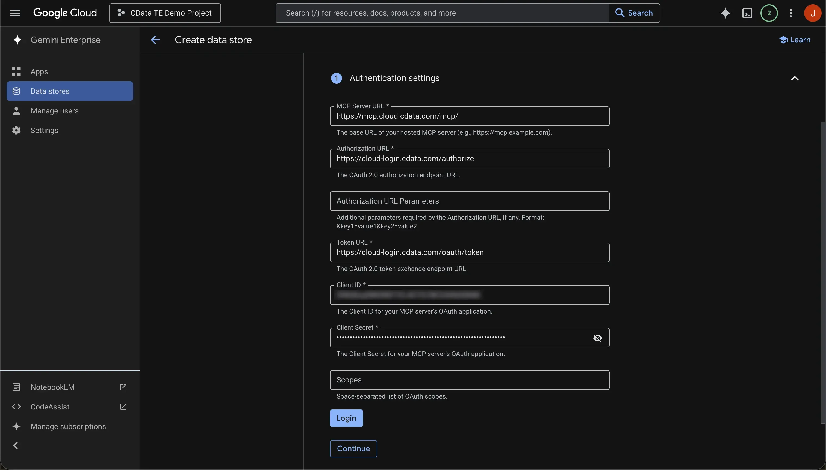Image resolution: width=826 pixels, height=470 pixels.
Task: Open Settings in sidebar
Action: (70, 130)
